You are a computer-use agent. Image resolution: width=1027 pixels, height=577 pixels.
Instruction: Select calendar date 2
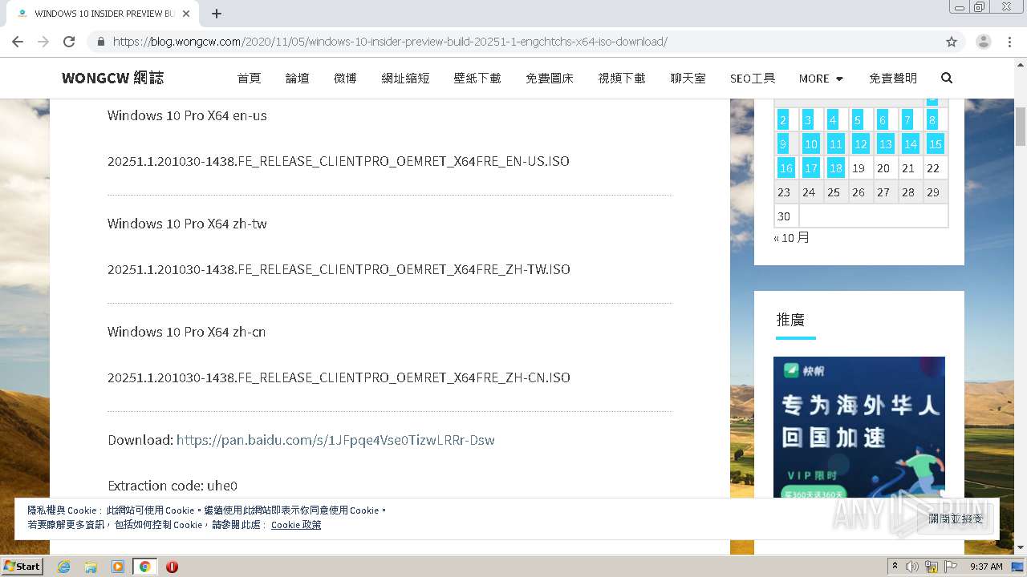783,120
